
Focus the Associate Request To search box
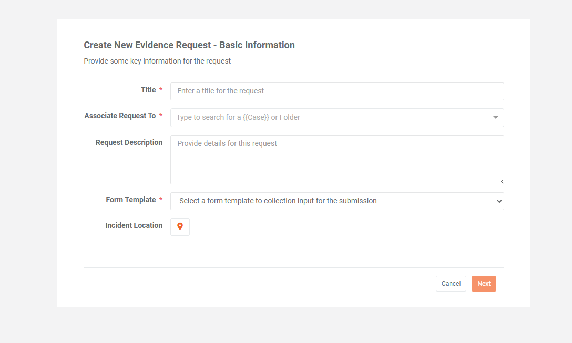point(315,117)
